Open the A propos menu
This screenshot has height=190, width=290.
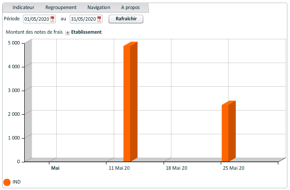[x=130, y=8]
